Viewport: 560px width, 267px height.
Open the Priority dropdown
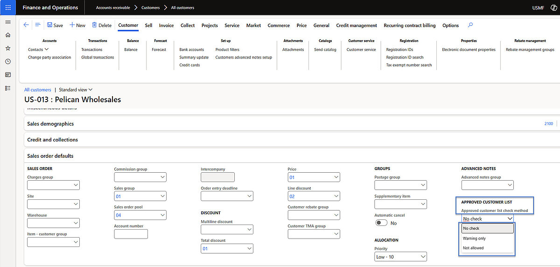coord(400,257)
